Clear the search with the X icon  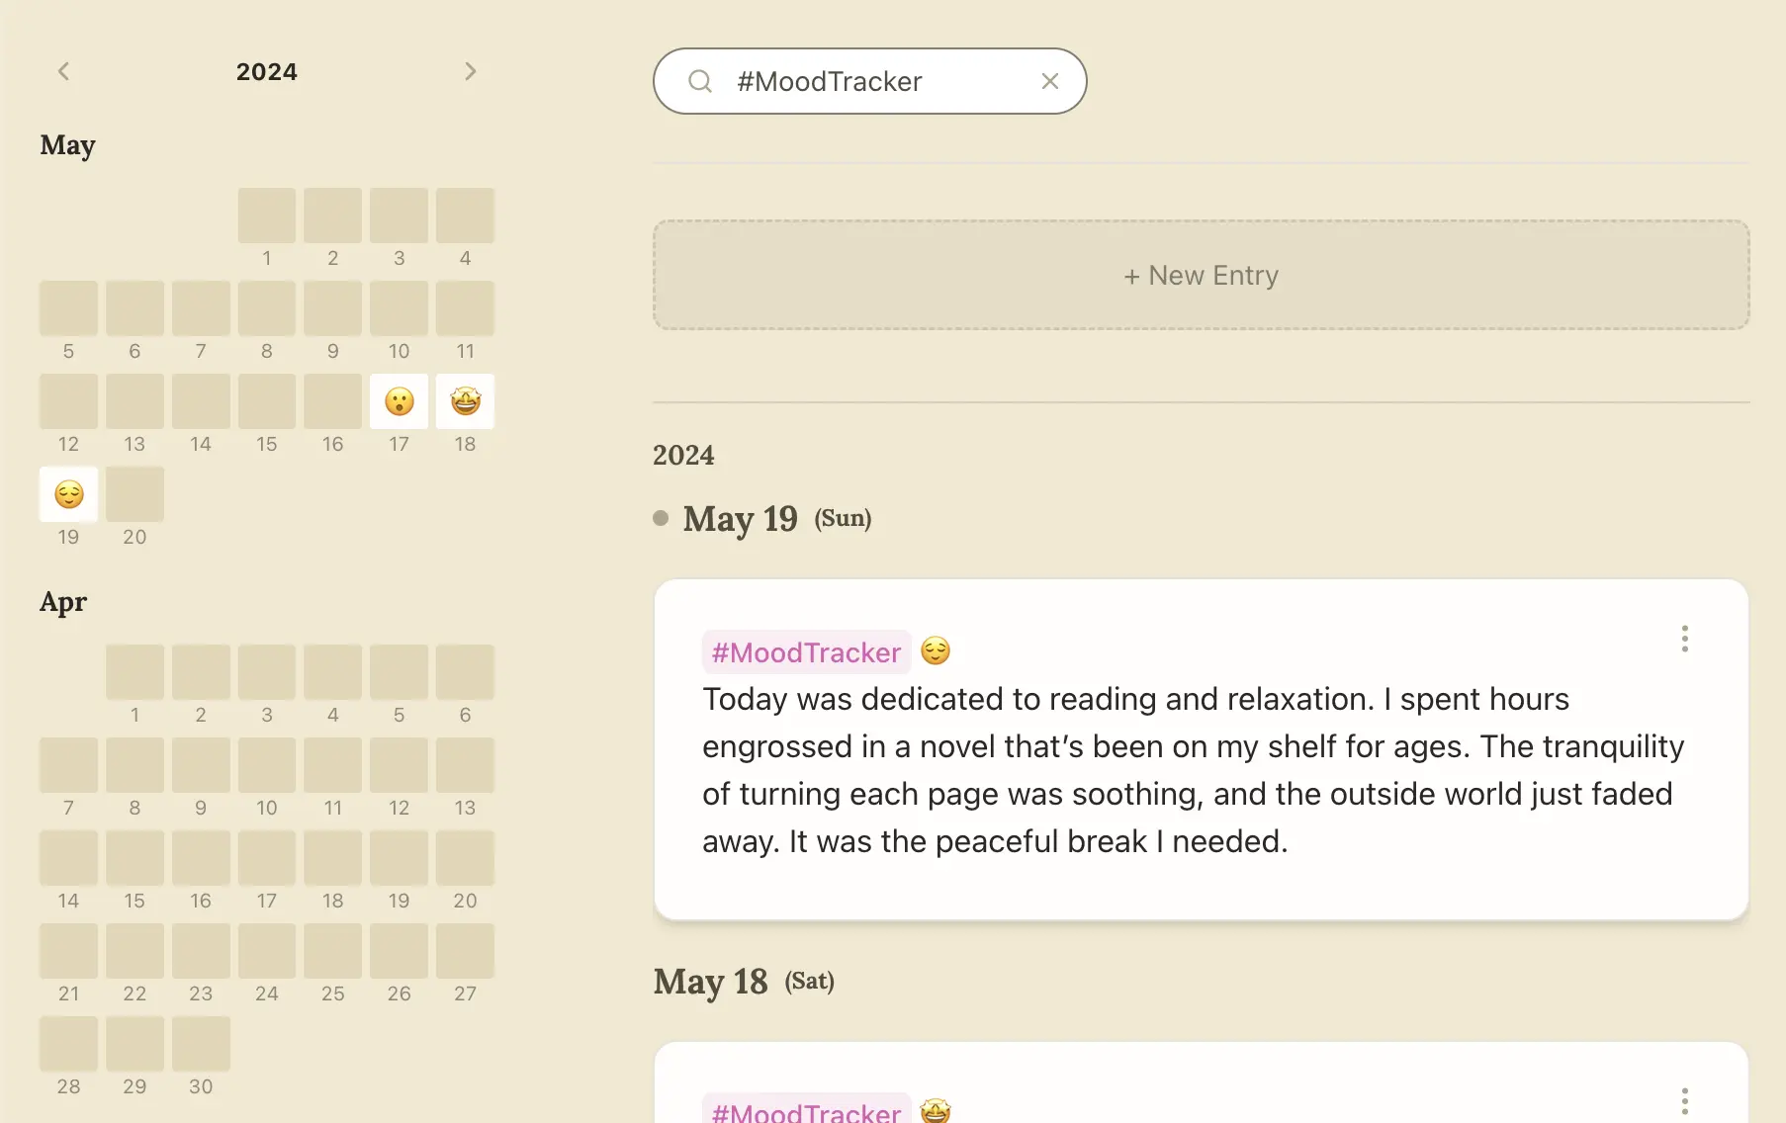[x=1050, y=81]
